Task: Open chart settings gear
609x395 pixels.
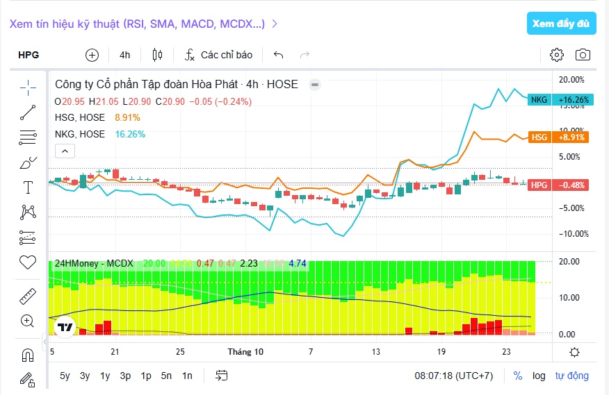Action: [557, 55]
